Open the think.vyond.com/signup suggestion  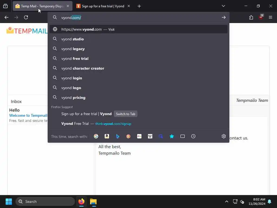138,123
